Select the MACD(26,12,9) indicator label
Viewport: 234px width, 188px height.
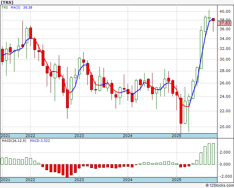[x=14, y=141]
